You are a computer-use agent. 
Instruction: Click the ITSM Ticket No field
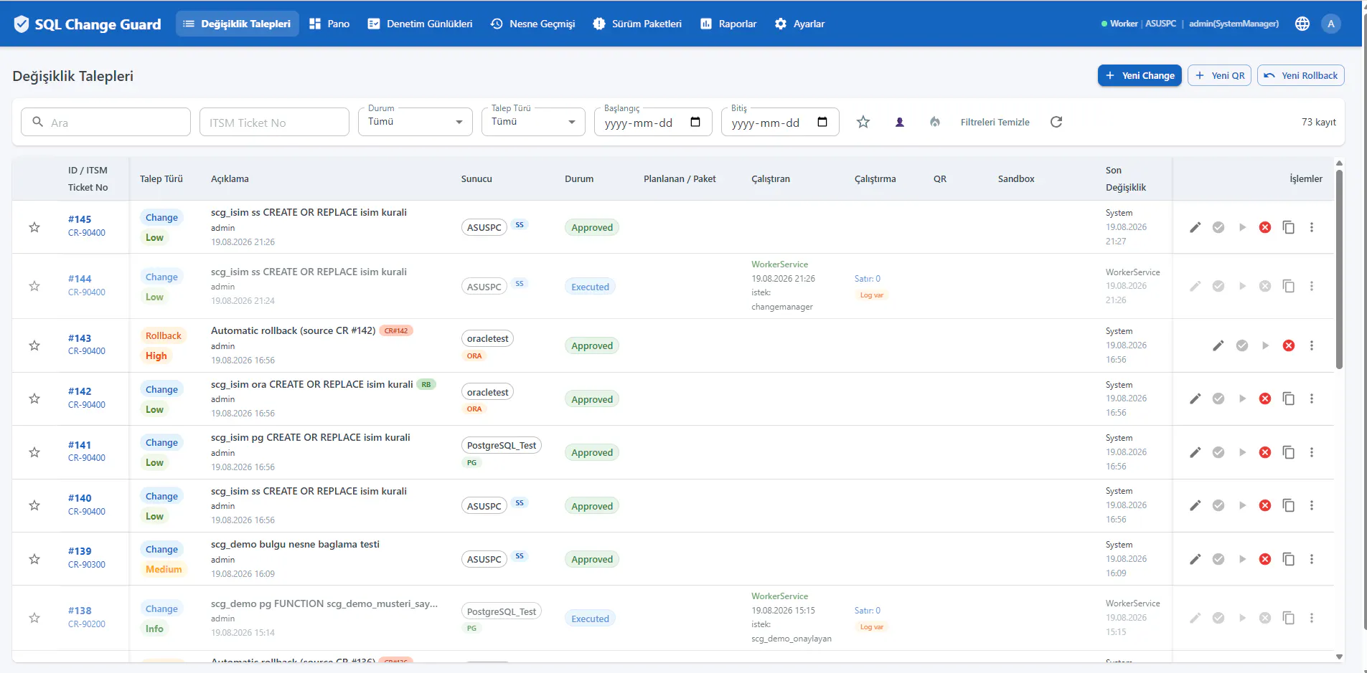pyautogui.click(x=274, y=122)
